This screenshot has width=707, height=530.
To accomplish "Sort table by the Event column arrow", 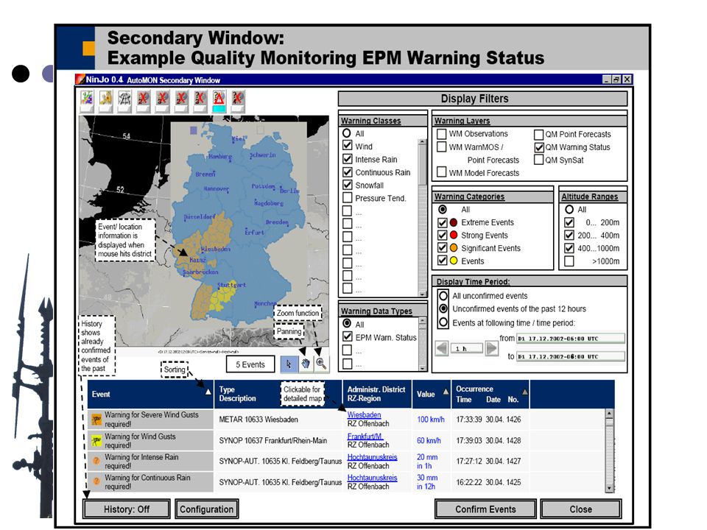I will 208,392.
